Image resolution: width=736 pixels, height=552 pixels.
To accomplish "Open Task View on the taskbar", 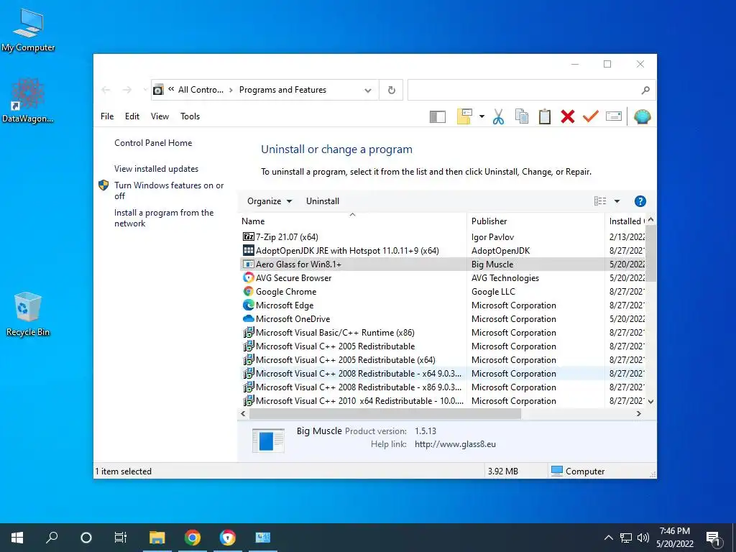I will point(121,538).
